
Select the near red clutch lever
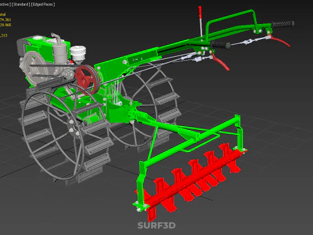221,63
